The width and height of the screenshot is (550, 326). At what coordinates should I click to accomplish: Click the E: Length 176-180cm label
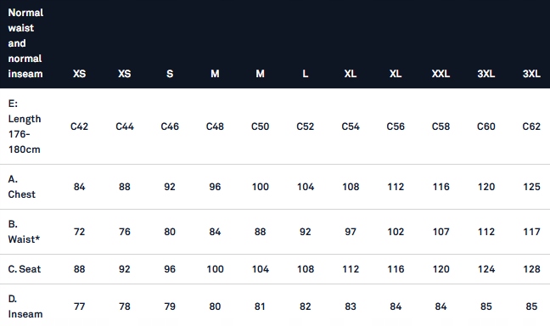tap(25, 126)
